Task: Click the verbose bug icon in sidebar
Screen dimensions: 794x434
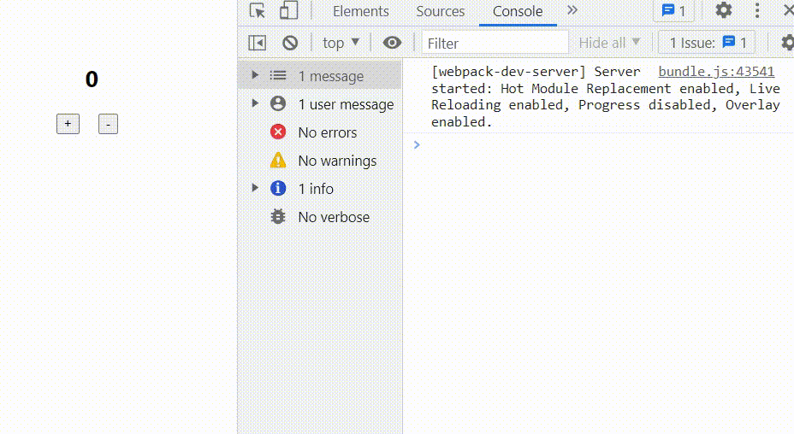Action: pos(278,216)
